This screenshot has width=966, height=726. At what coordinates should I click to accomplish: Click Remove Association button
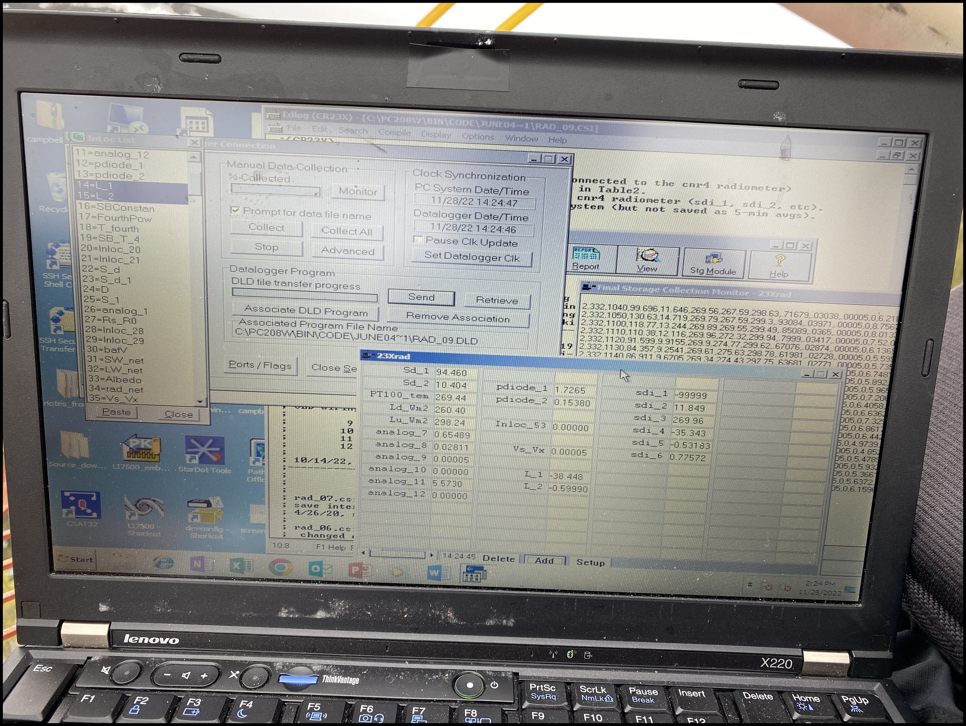[x=458, y=317]
